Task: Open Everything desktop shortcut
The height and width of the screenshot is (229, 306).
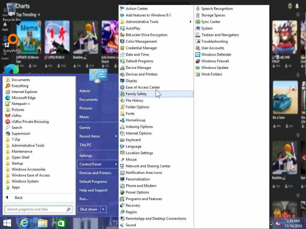Action: click(x=11, y=44)
